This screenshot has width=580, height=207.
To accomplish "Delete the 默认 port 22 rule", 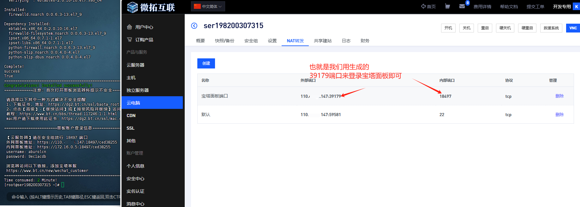I will (559, 115).
